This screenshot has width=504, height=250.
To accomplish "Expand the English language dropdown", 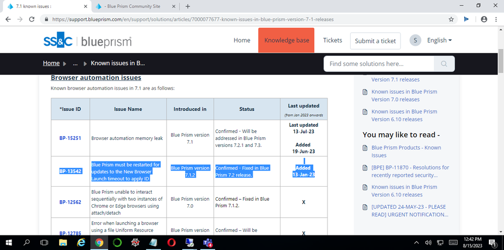I will pyautogui.click(x=439, y=40).
